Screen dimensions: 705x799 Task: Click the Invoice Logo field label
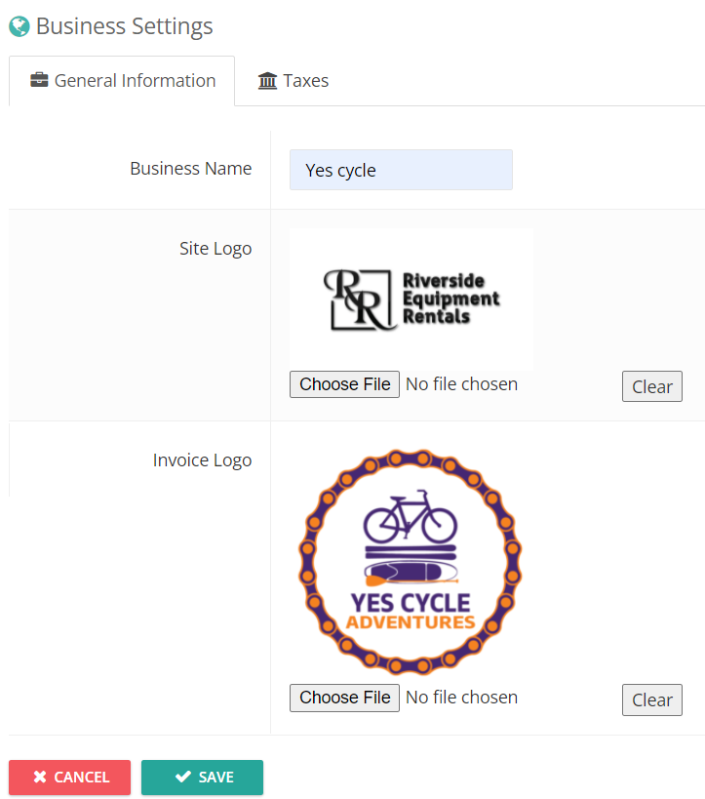[202, 460]
